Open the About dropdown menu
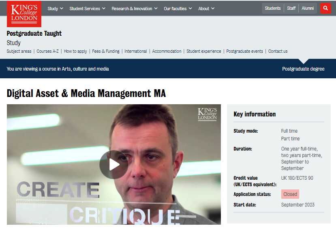Screen dimensions: 336x230 tap(206, 9)
